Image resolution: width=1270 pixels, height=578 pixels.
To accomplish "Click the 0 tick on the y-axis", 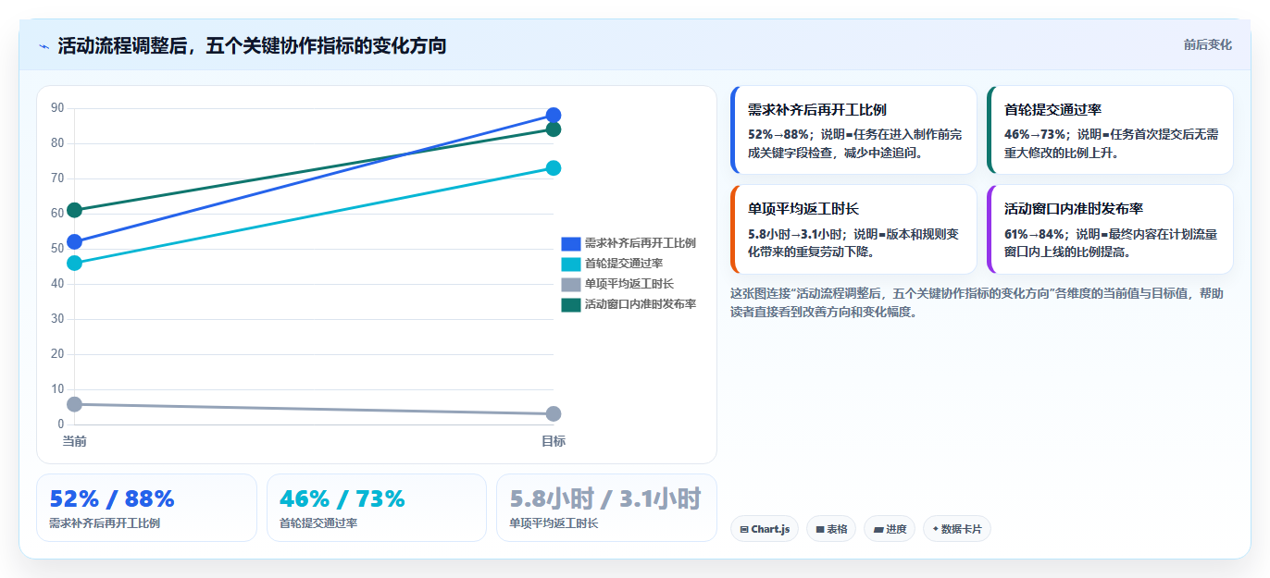I will (x=61, y=424).
